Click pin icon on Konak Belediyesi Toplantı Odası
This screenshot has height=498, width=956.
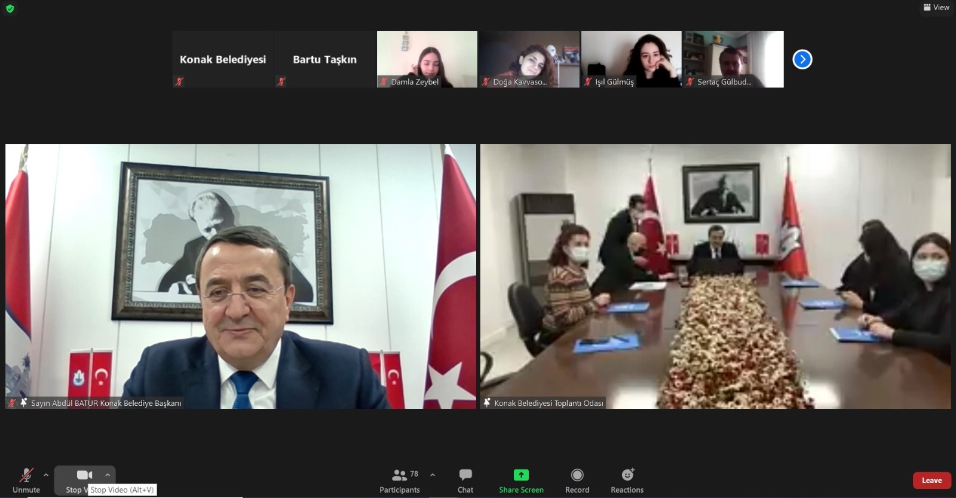487,403
